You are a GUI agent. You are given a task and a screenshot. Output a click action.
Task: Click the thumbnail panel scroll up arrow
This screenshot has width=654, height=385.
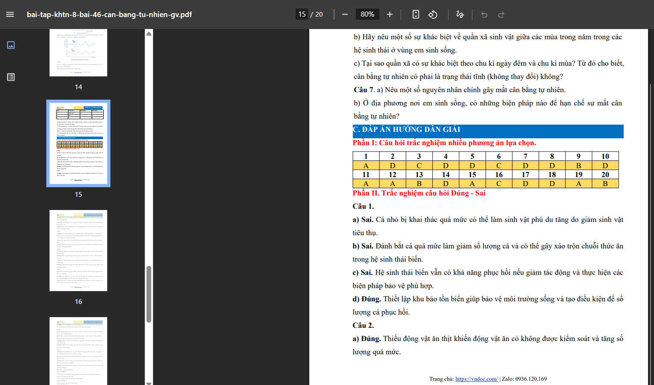(149, 33)
